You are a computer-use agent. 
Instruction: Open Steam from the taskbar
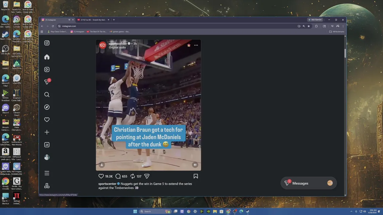click(248, 211)
